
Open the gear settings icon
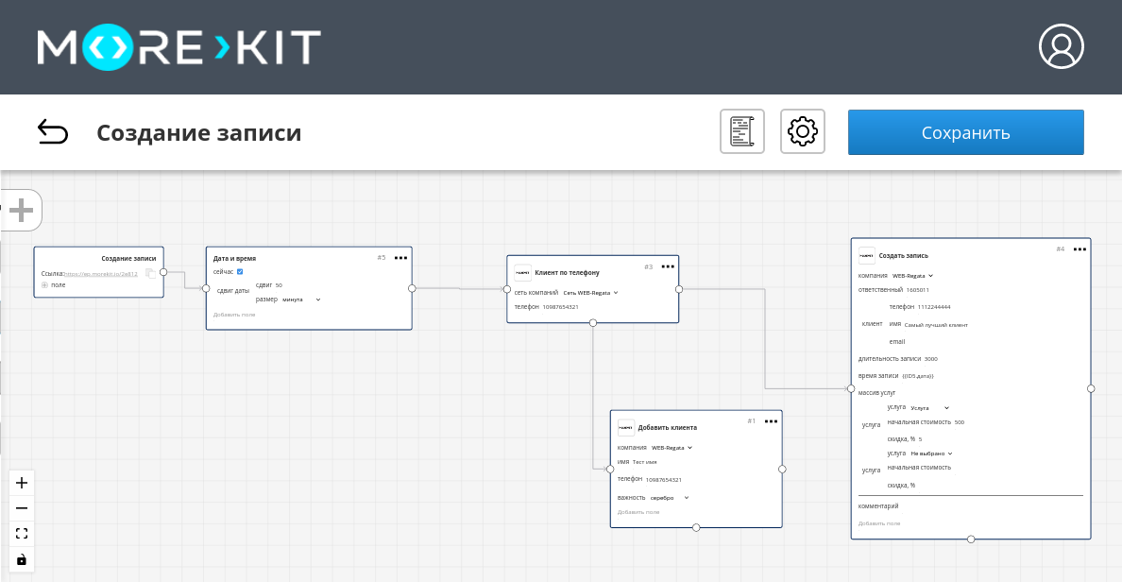pyautogui.click(x=802, y=132)
